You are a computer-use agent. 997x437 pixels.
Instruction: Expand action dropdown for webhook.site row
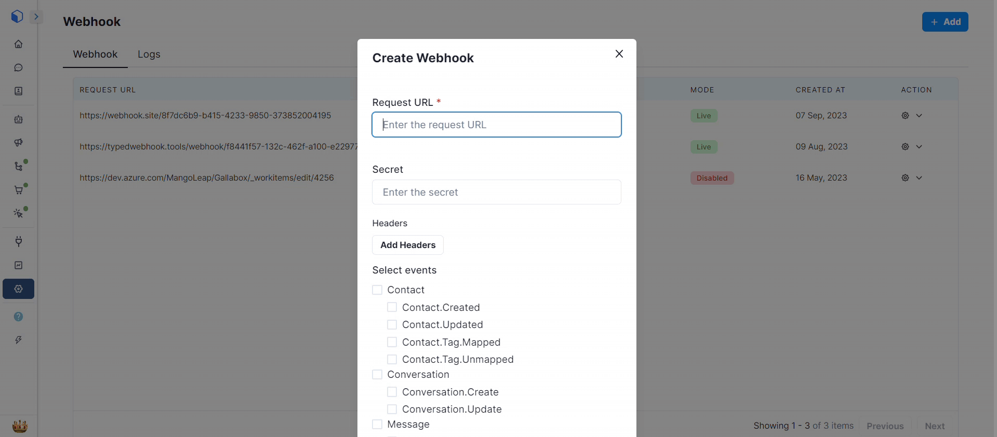click(919, 116)
